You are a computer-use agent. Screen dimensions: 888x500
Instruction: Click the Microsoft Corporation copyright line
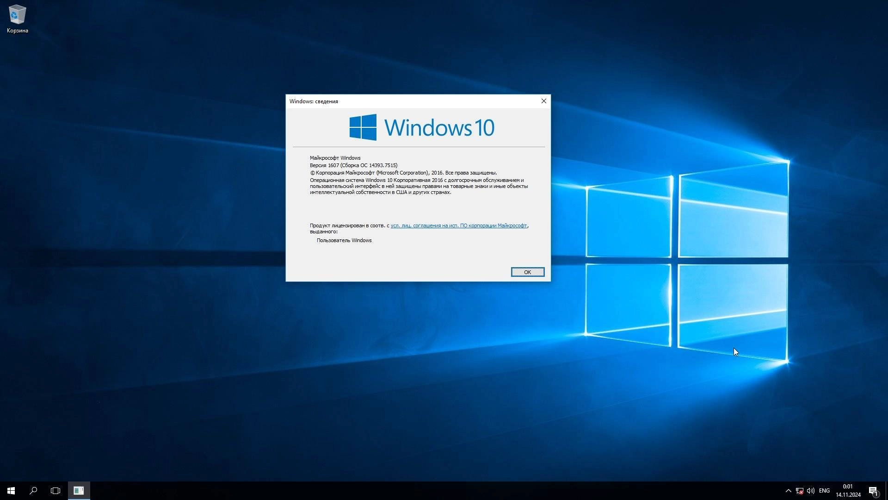(x=403, y=173)
